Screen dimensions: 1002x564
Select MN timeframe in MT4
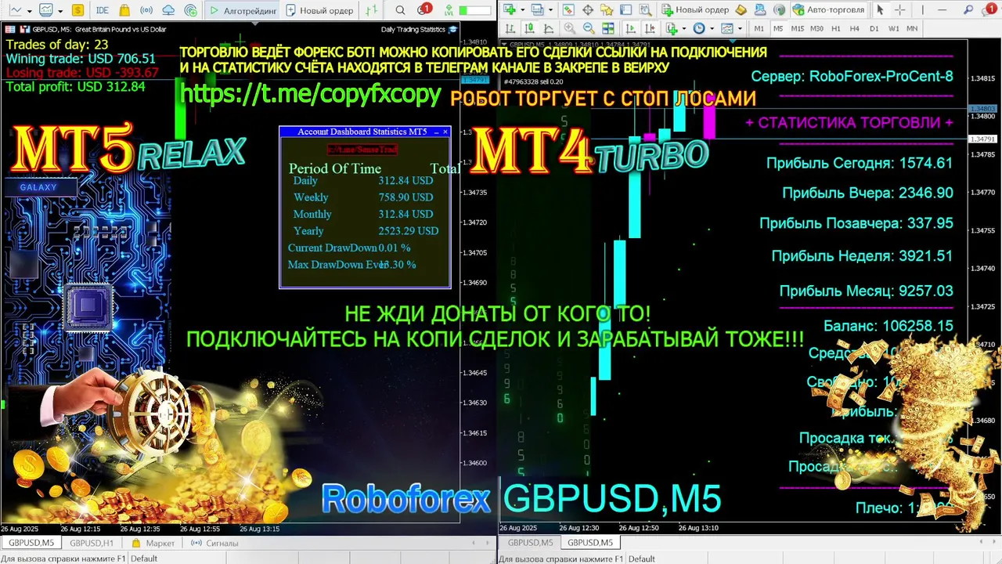(x=912, y=28)
